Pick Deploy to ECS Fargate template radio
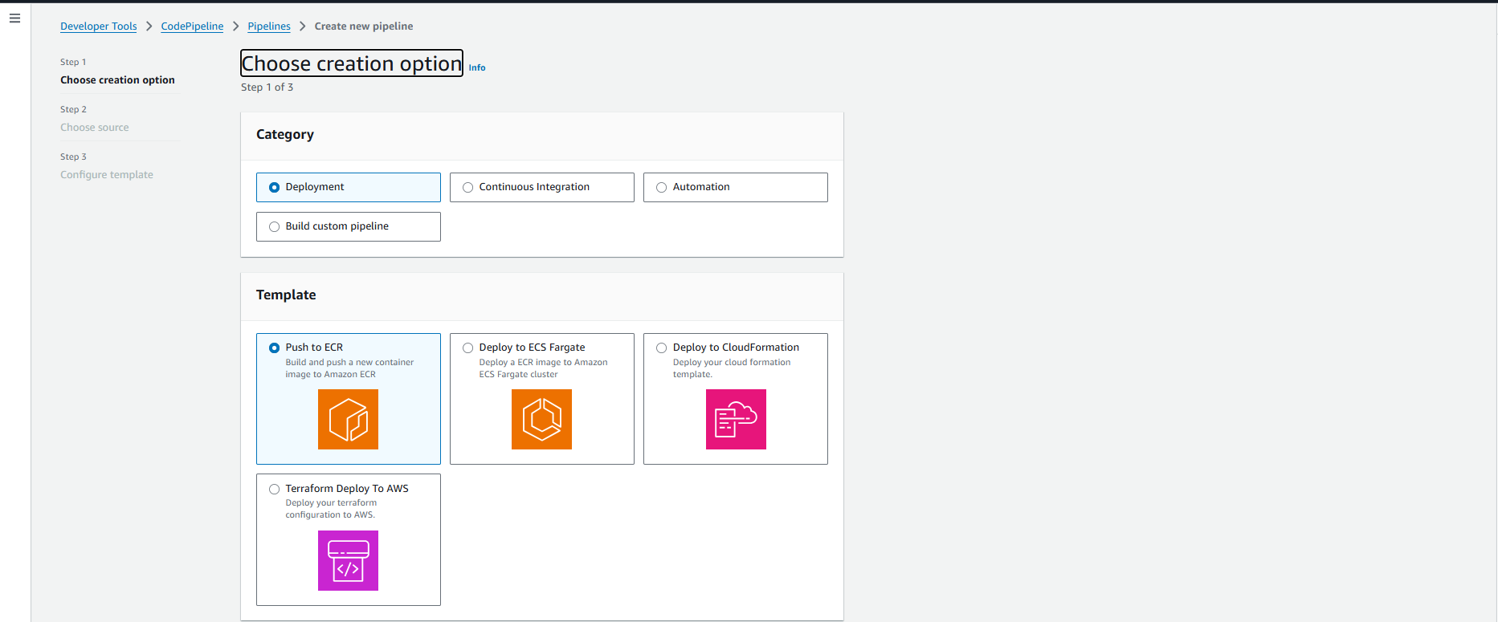Screen dimensions: 1498x622 468,348
